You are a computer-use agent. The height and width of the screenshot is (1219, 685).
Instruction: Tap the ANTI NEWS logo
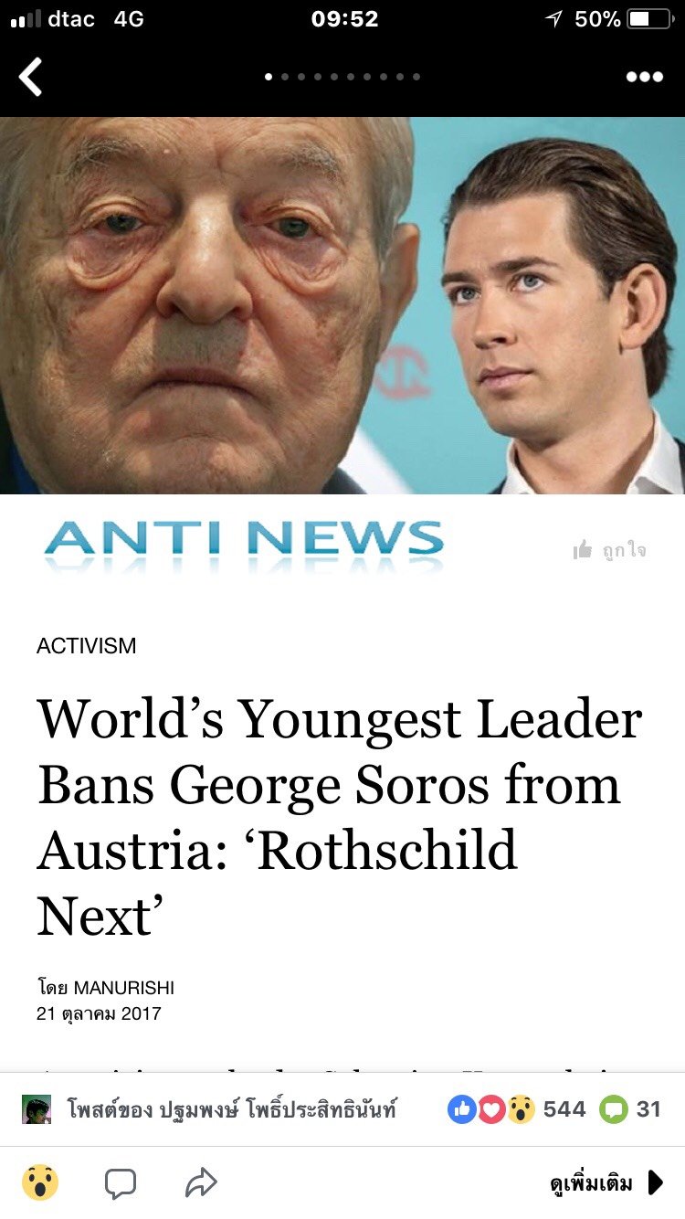[x=243, y=545]
